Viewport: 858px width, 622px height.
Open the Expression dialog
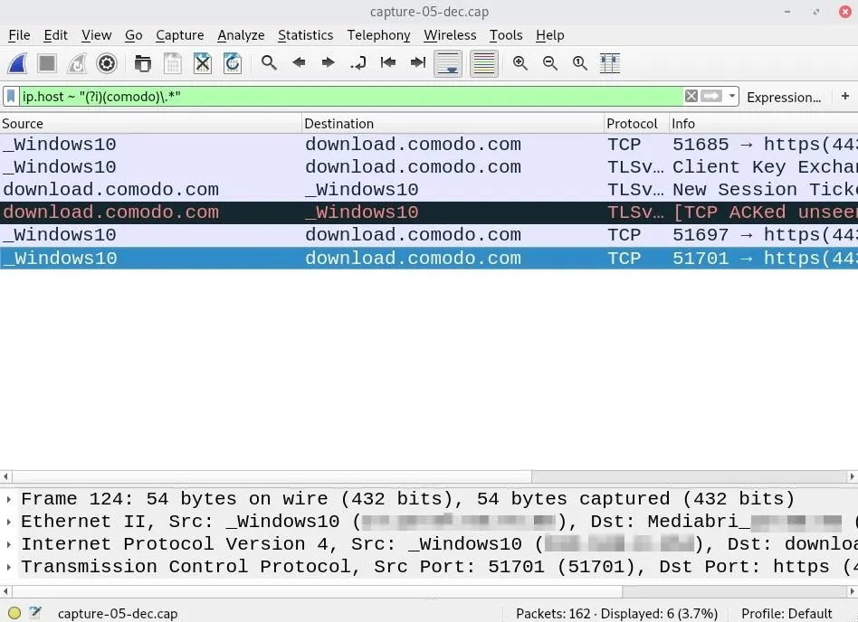[x=784, y=98]
